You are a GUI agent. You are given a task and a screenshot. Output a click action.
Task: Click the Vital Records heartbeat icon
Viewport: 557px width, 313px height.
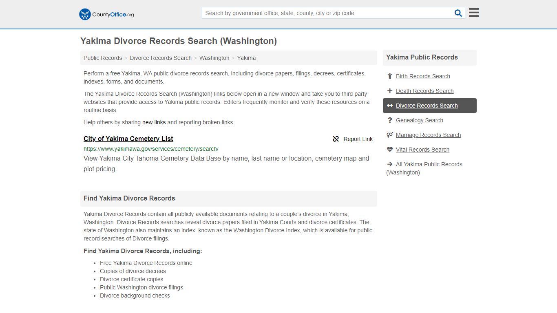[x=390, y=150]
